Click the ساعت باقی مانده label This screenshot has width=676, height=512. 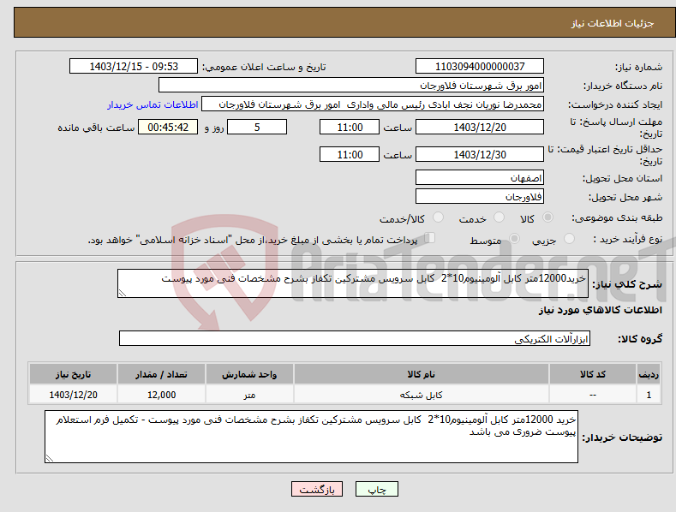click(96, 128)
